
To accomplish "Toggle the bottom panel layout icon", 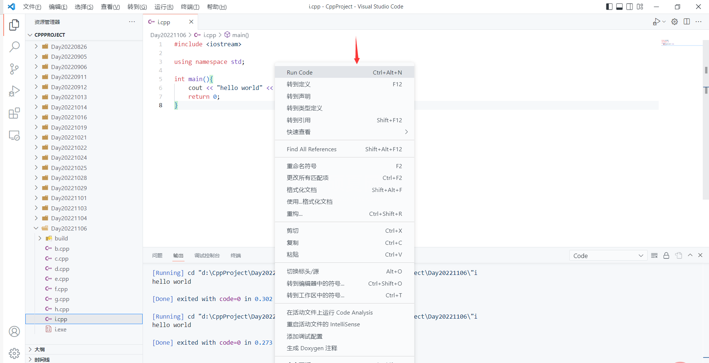I will click(619, 7).
